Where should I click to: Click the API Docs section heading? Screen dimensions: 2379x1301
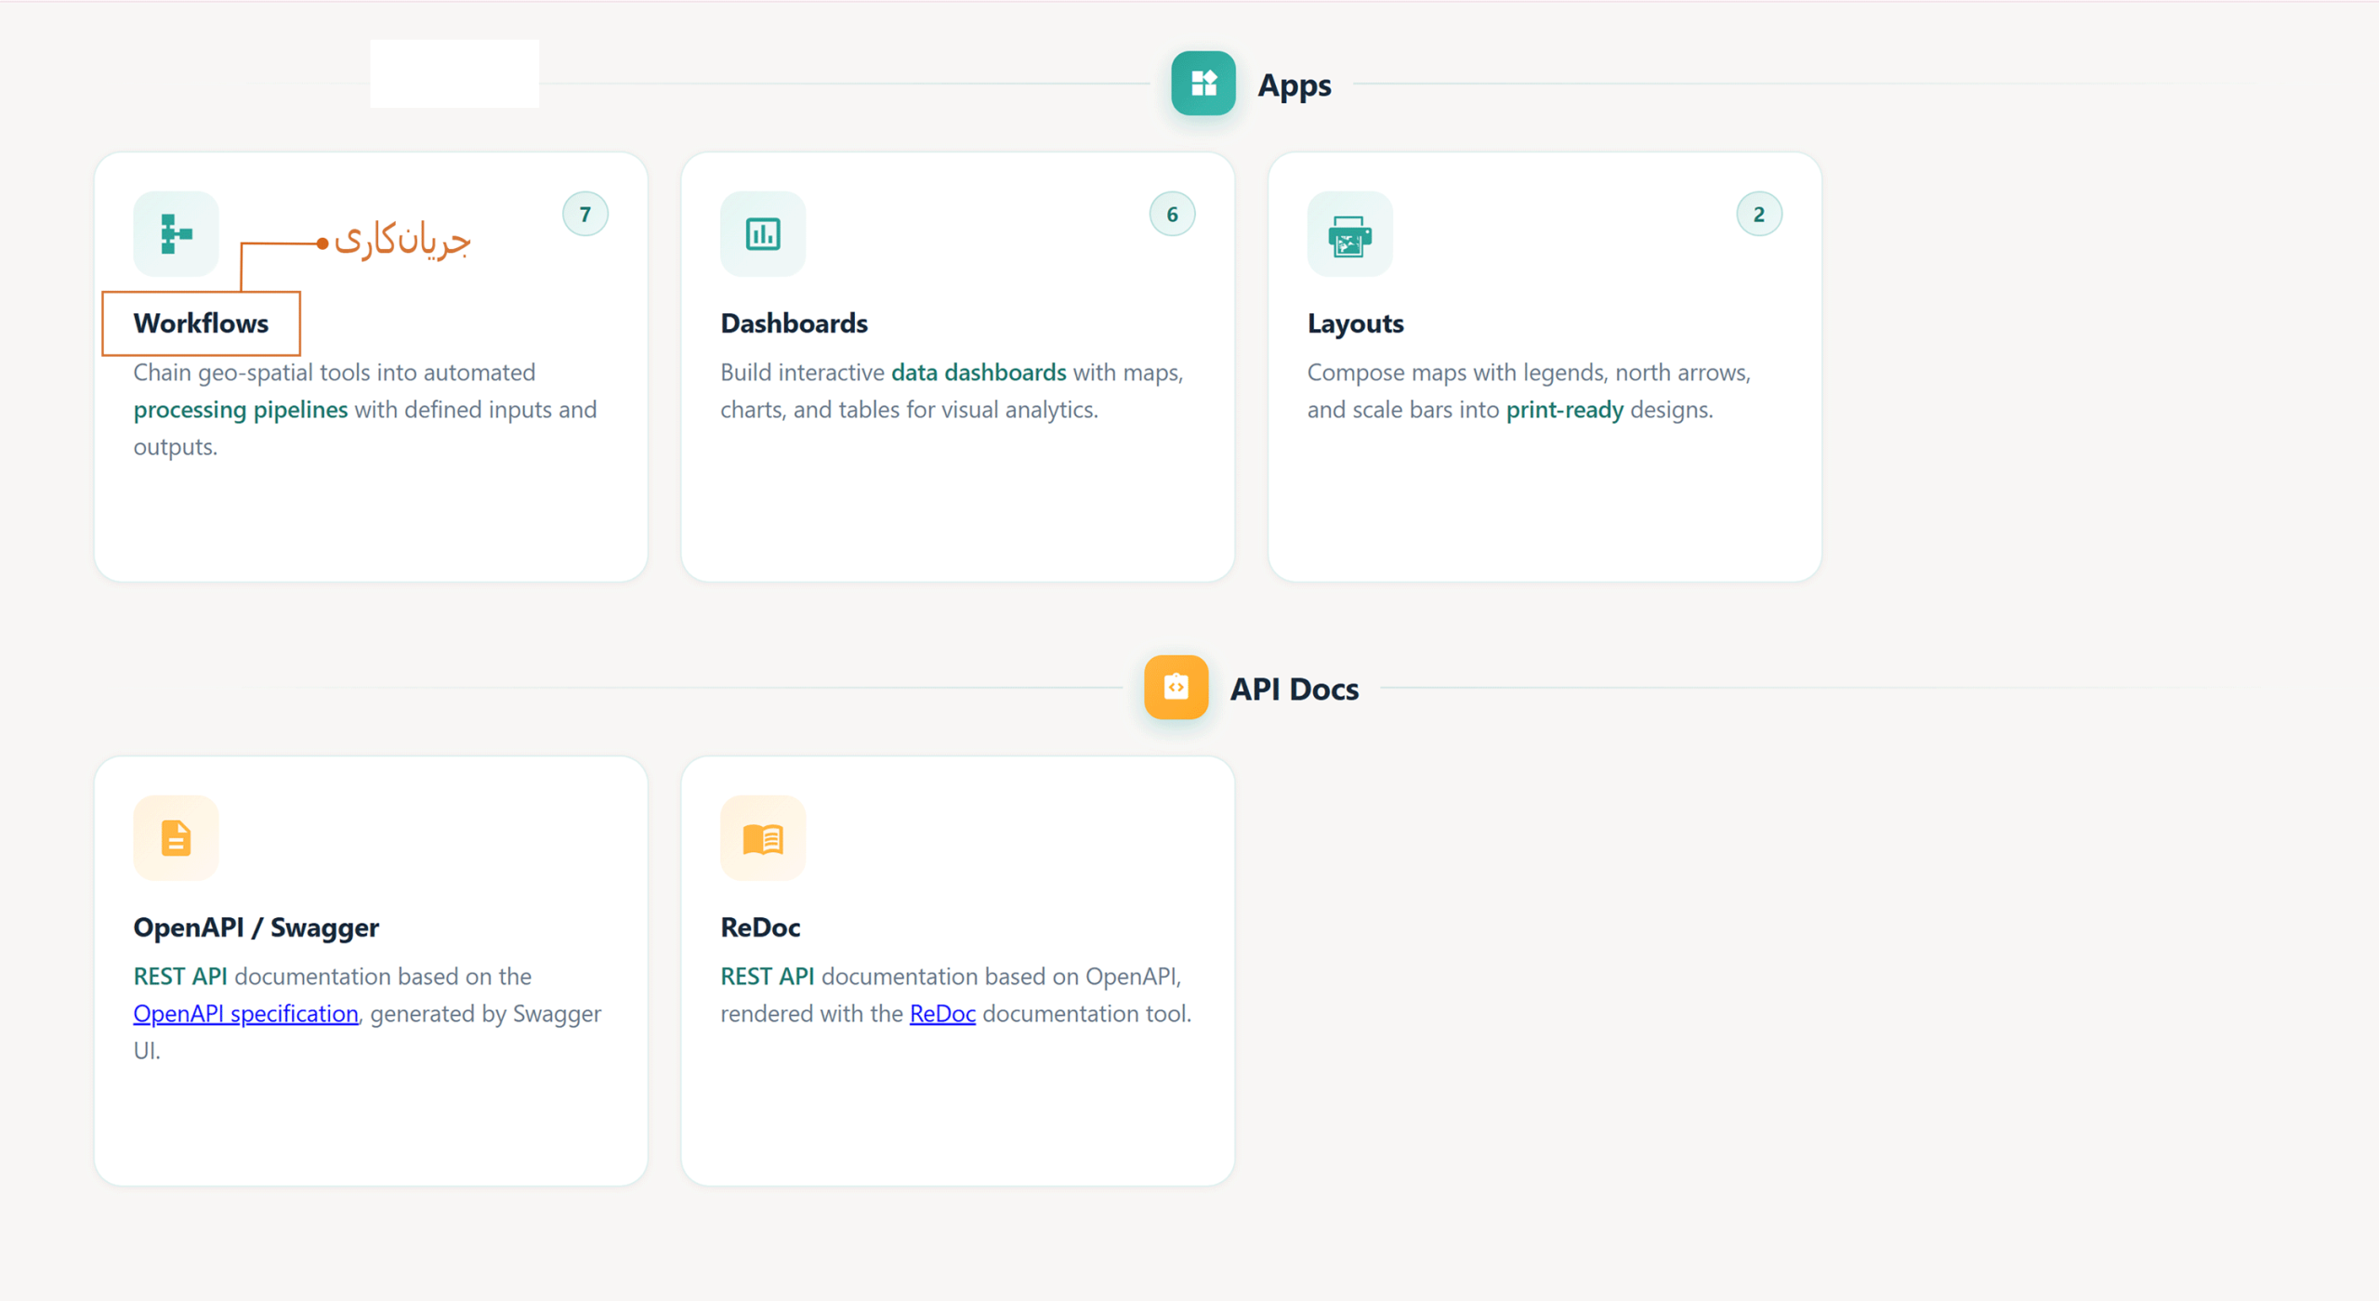pyautogui.click(x=1295, y=689)
